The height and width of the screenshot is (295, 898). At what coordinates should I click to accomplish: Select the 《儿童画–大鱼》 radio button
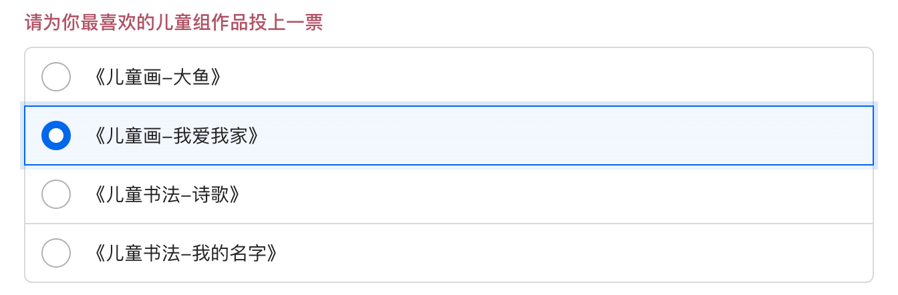click(x=56, y=77)
